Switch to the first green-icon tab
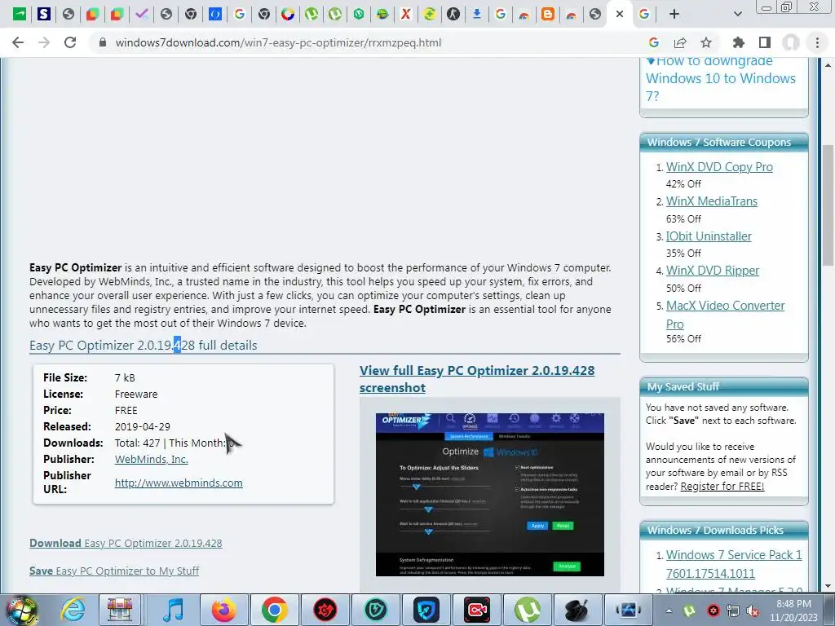The width and height of the screenshot is (835, 626). (x=20, y=15)
